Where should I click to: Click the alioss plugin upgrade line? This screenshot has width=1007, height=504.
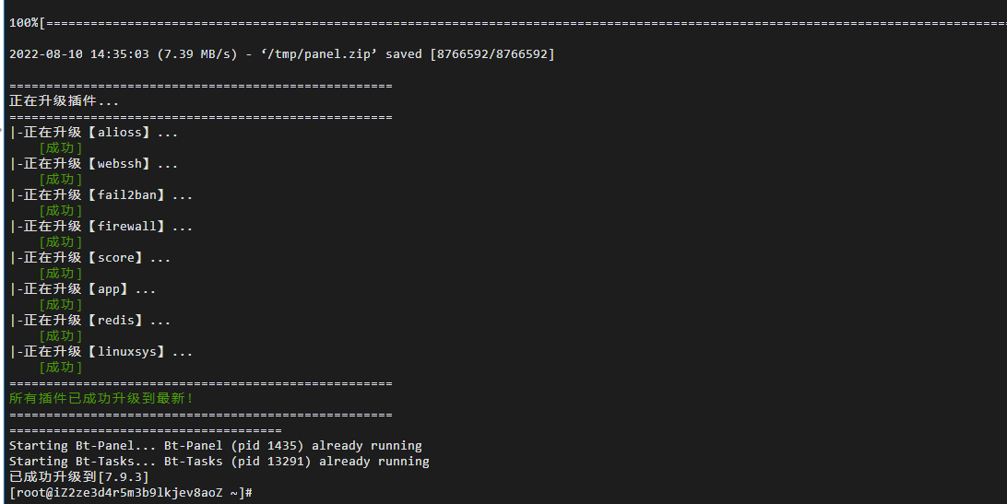(94, 133)
